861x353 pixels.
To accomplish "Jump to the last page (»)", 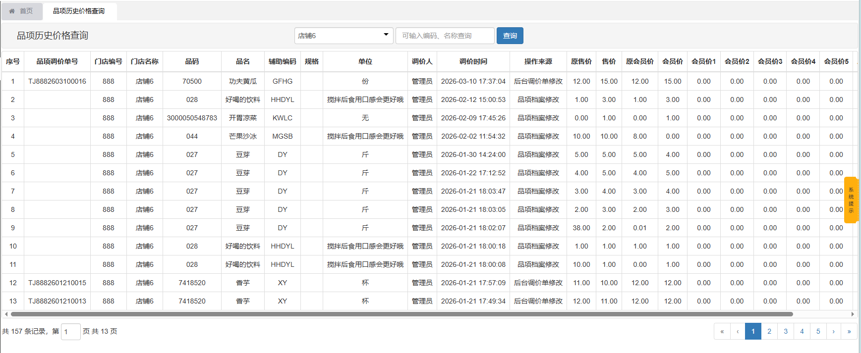I will coord(849,331).
